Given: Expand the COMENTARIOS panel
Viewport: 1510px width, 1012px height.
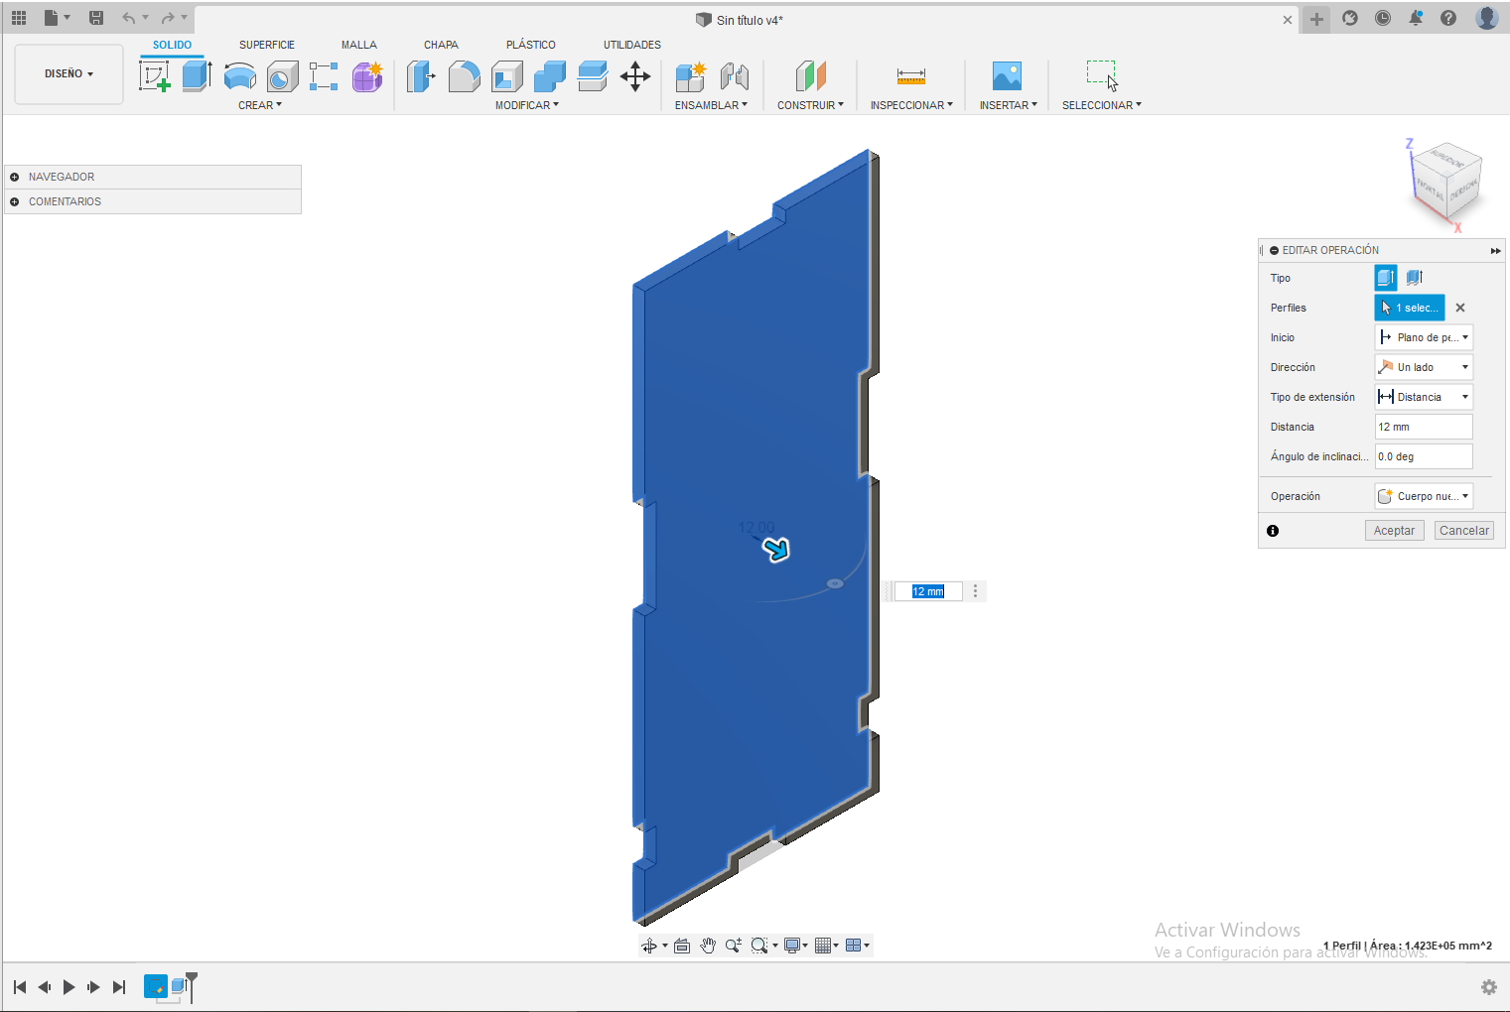Looking at the screenshot, I should pyautogui.click(x=15, y=201).
